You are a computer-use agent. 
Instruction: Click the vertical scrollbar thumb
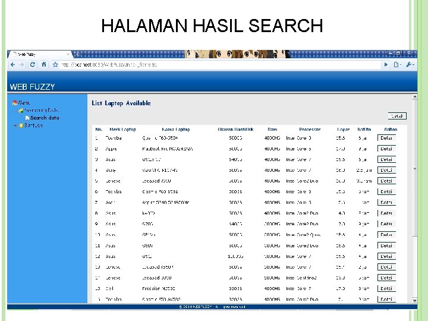[415, 168]
